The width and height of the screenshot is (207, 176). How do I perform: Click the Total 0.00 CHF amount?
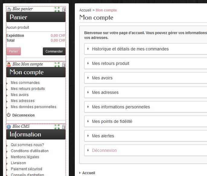tap(58, 40)
